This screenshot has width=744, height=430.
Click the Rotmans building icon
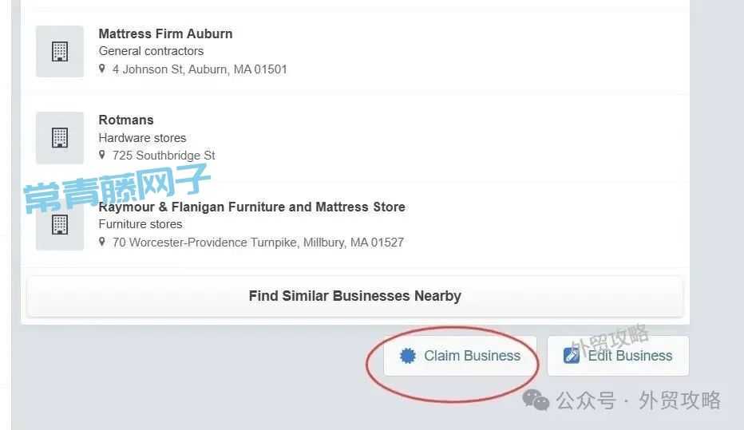coord(60,138)
